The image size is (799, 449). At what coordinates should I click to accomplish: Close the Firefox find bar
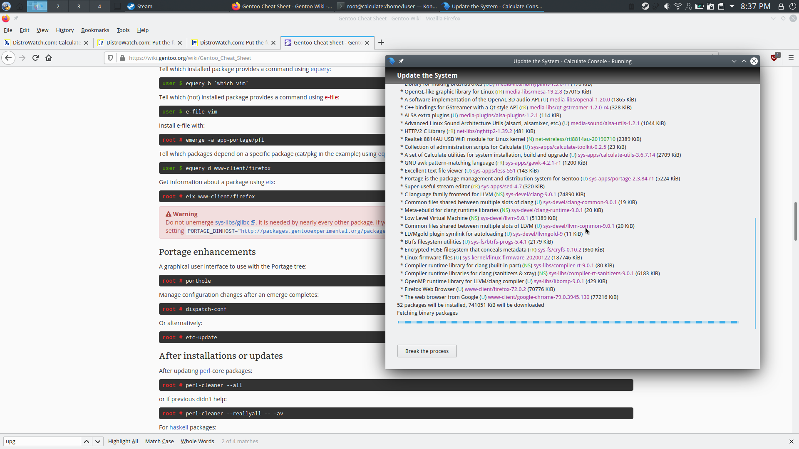coord(792,441)
